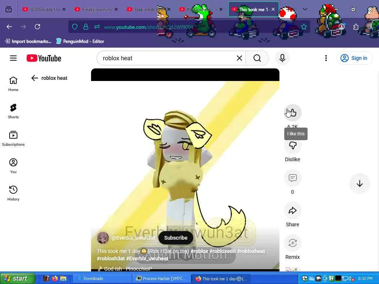
Task: Click the #robloxh3at hashtag
Action: [x=111, y=258]
